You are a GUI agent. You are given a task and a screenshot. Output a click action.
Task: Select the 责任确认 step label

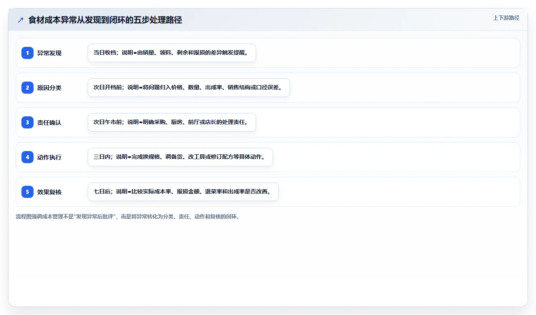49,122
